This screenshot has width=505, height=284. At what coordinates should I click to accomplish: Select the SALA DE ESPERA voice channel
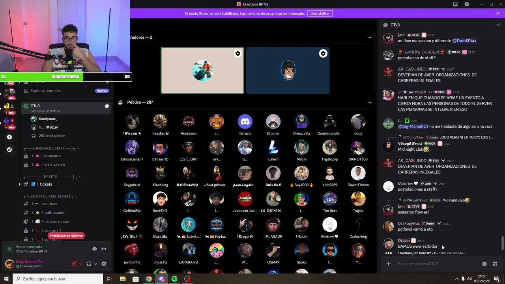(66, 222)
